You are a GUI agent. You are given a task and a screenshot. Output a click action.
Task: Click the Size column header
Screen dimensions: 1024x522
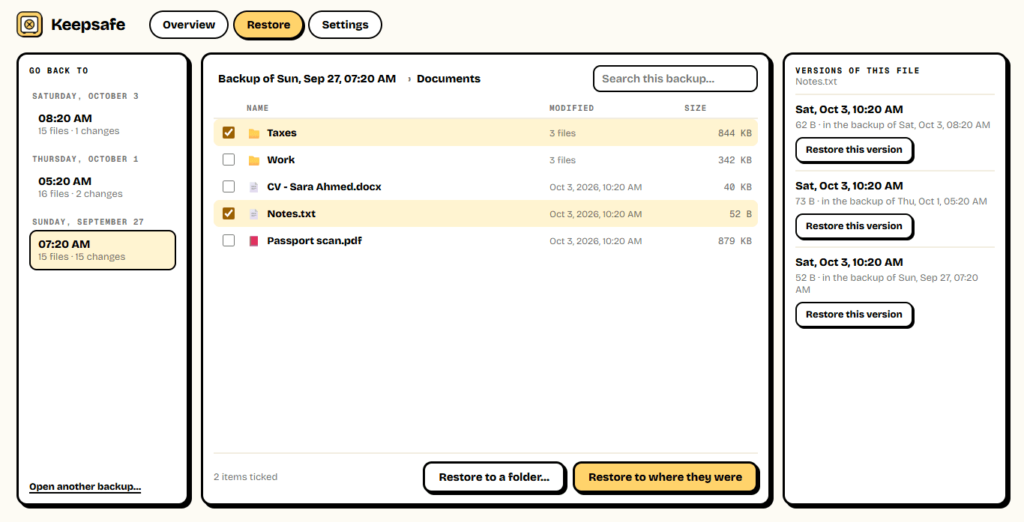click(x=695, y=109)
